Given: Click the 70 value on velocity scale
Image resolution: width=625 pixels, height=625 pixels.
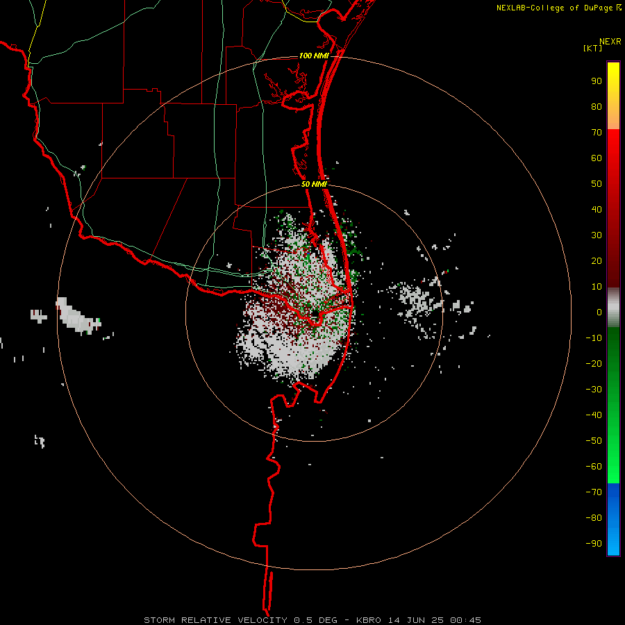Looking at the screenshot, I should pyautogui.click(x=597, y=133).
